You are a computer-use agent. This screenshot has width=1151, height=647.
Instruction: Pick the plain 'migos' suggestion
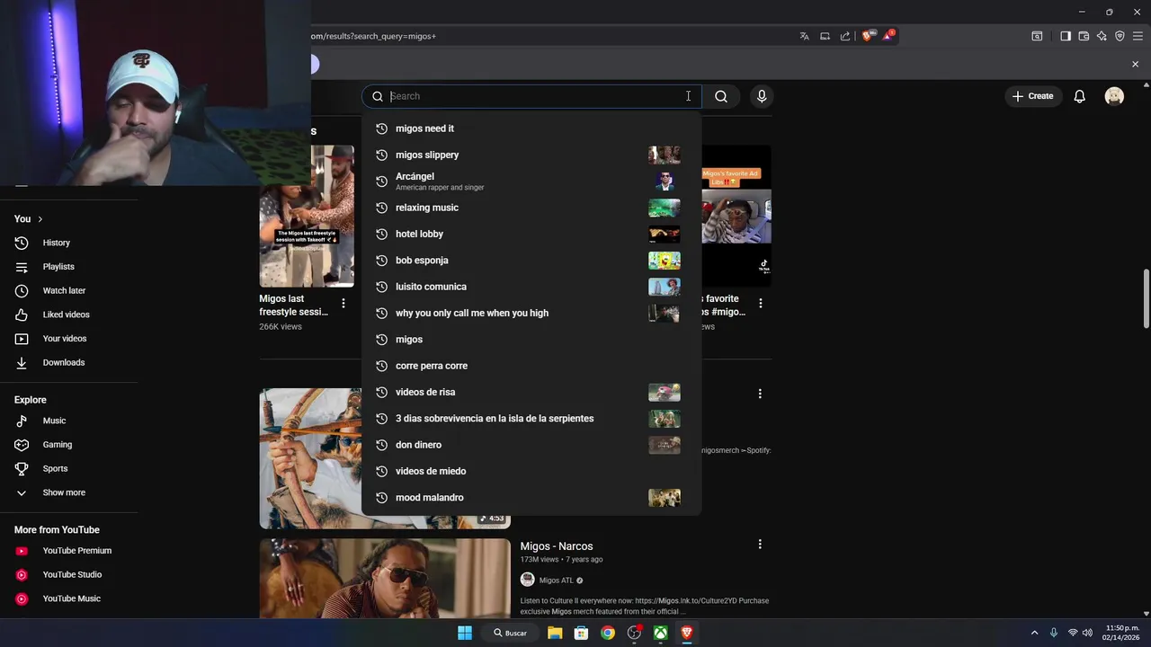pyautogui.click(x=531, y=340)
